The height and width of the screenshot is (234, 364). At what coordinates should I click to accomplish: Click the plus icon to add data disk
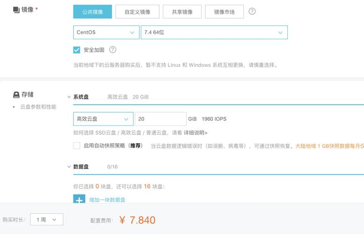(x=79, y=199)
